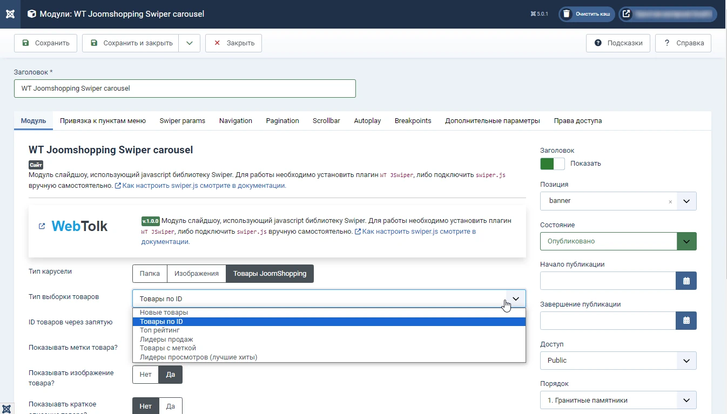Click the Сохранить button
727x414 pixels.
pos(46,43)
